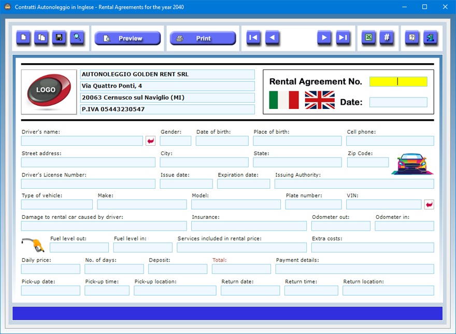Click the red arrow beside Driver's name

click(x=150, y=141)
